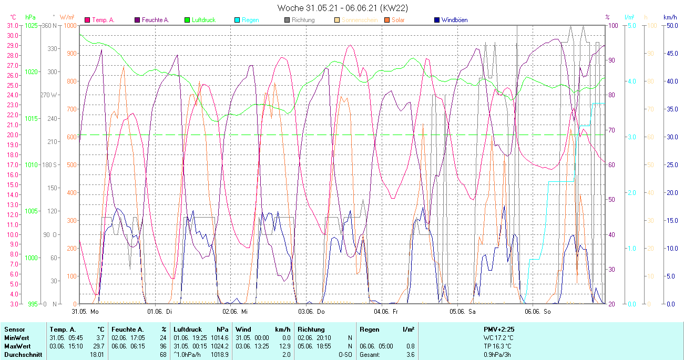This screenshot has width=684, height=360.
Task: Select the average temperature value '18.01'
Action: point(97,355)
